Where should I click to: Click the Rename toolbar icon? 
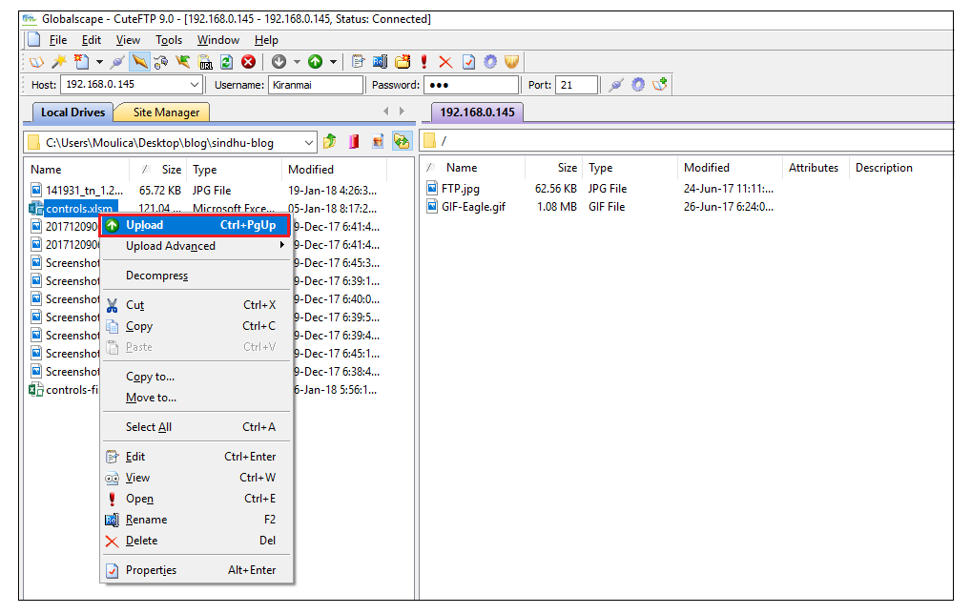coord(381,62)
